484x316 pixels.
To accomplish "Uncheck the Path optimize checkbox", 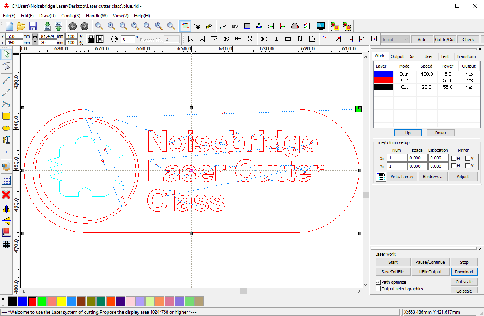I will [378, 282].
